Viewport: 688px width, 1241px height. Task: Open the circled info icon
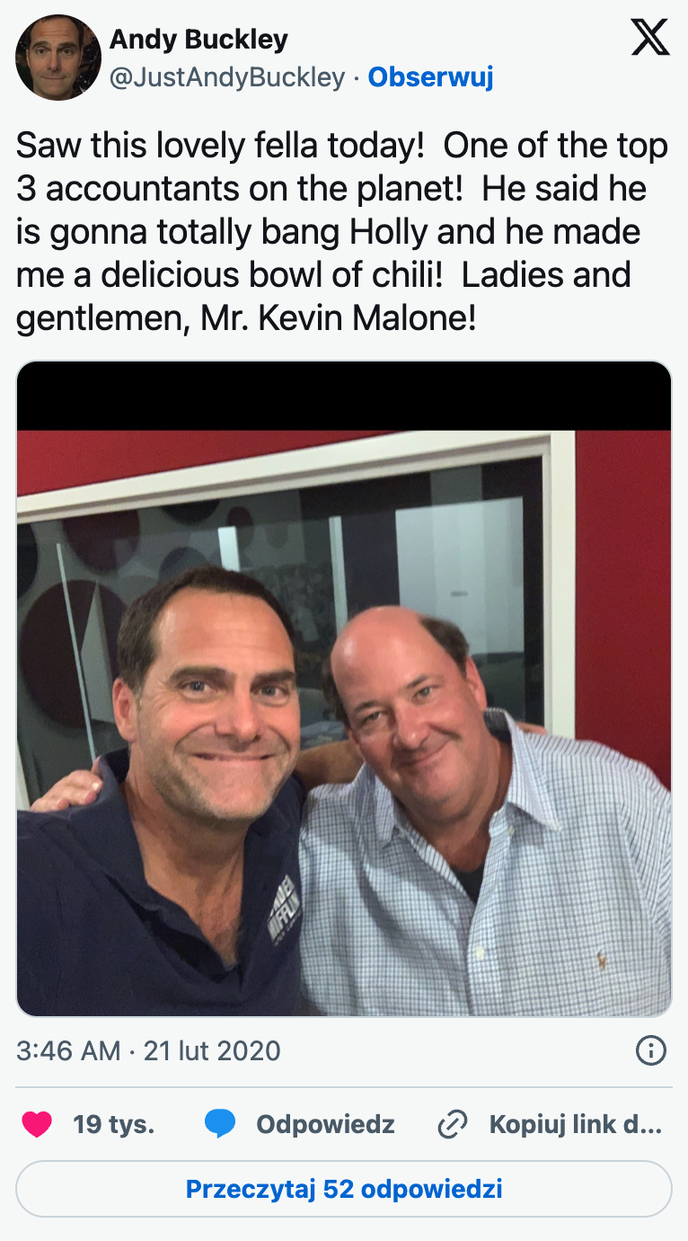tap(650, 1050)
